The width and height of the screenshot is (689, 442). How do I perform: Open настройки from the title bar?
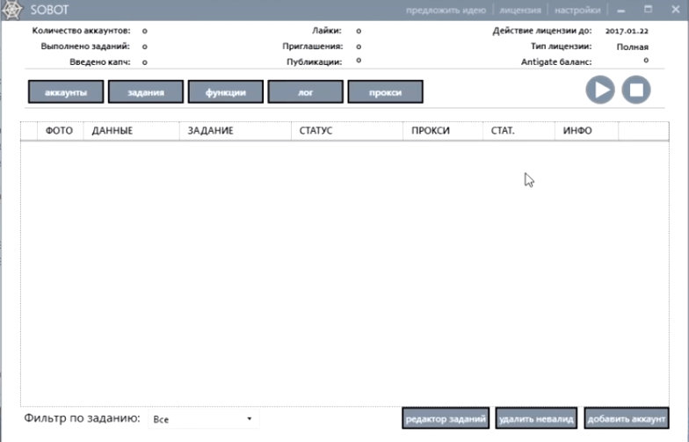(577, 11)
